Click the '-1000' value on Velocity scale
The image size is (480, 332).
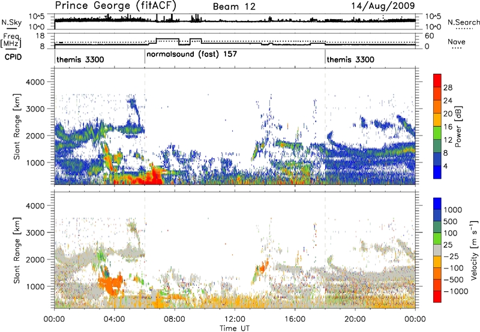coord(455,291)
